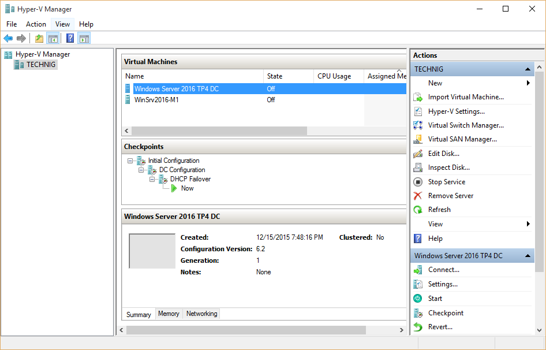
Task: Collapse the TECHNIG actions section
Action: pos(528,69)
